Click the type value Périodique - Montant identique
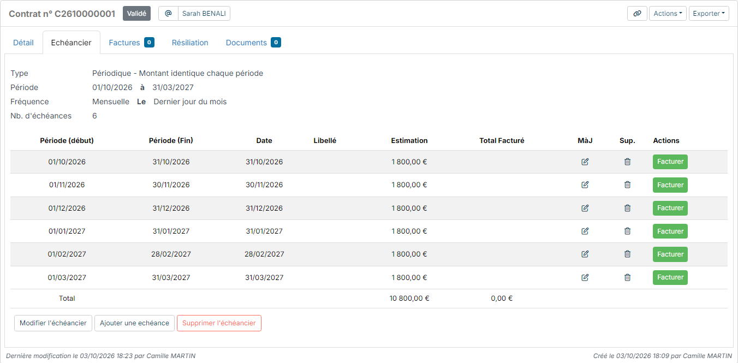 point(177,74)
